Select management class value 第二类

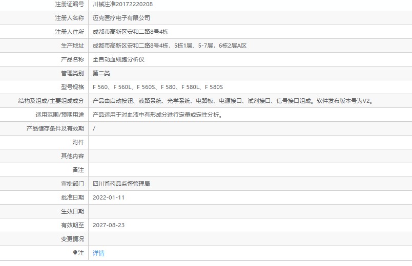pos(101,73)
